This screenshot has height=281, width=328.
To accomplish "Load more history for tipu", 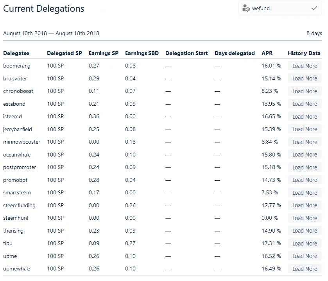I will pyautogui.click(x=305, y=244).
